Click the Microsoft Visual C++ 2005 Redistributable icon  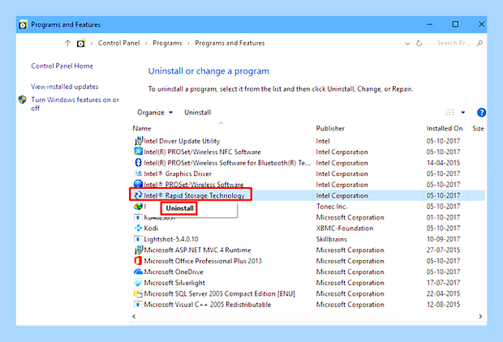(138, 304)
